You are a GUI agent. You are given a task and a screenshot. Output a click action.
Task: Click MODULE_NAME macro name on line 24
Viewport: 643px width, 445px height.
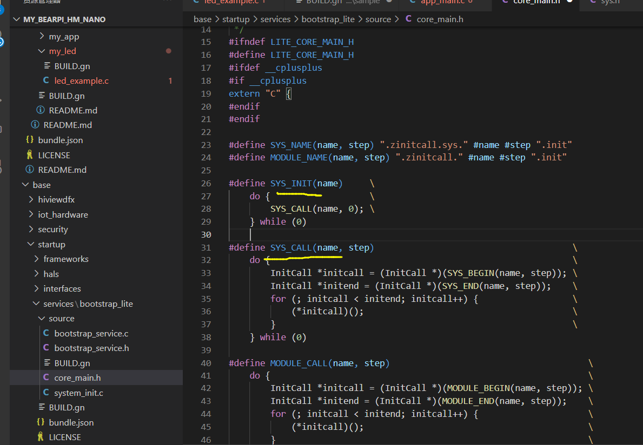(299, 158)
